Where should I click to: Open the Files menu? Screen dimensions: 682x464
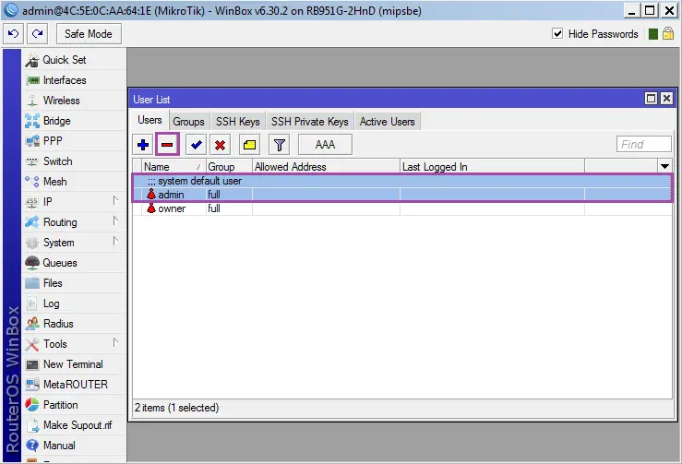pos(74,283)
